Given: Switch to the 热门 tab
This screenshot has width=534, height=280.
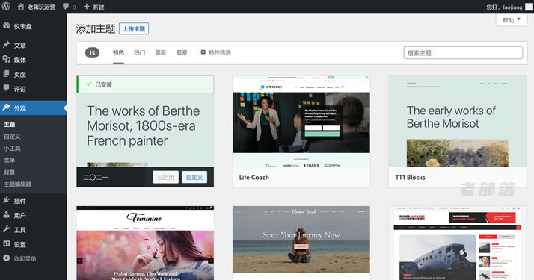Looking at the screenshot, I should (x=140, y=52).
